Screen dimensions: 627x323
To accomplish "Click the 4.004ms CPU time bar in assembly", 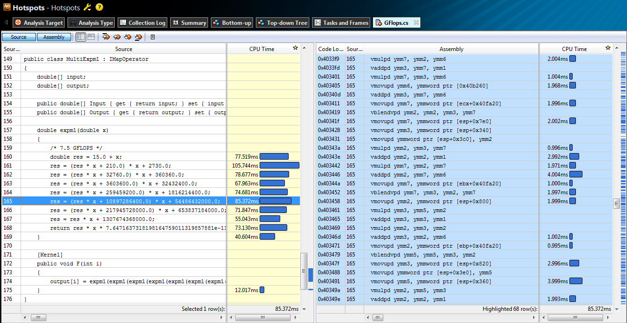I will pos(576,175).
